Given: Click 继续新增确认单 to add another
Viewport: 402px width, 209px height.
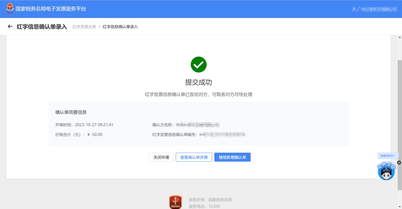Looking at the screenshot, I should coord(232,157).
